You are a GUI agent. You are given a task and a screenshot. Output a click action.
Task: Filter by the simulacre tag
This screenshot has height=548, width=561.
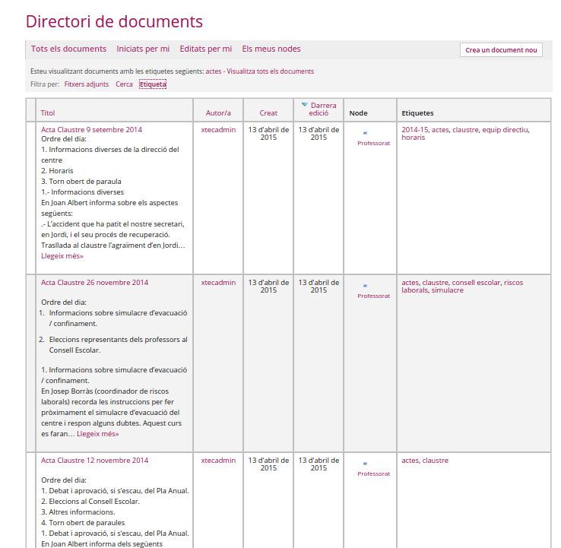pyautogui.click(x=447, y=290)
